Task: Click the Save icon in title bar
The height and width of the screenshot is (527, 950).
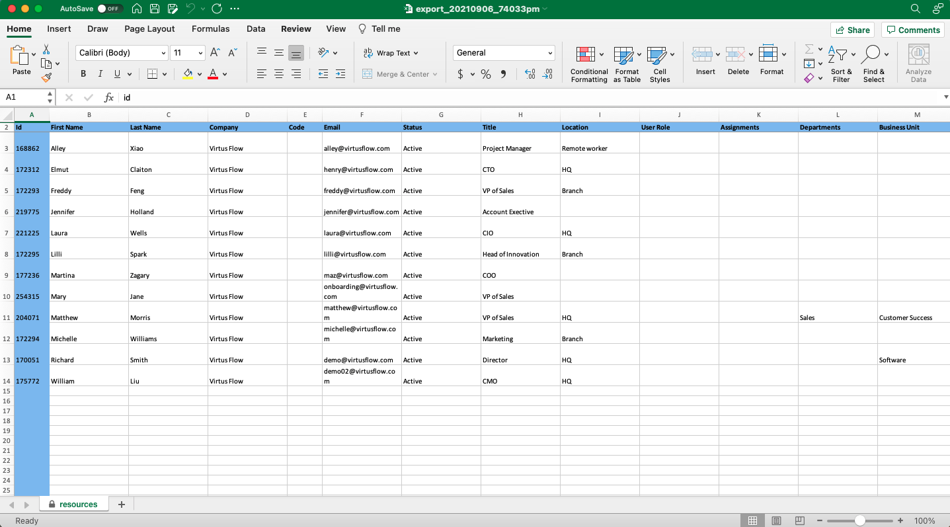Action: [x=155, y=9]
